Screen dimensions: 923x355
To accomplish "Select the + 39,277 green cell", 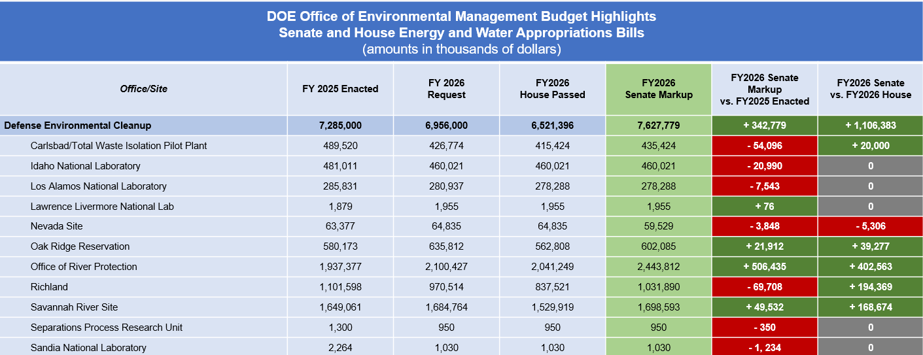I will click(x=871, y=246).
